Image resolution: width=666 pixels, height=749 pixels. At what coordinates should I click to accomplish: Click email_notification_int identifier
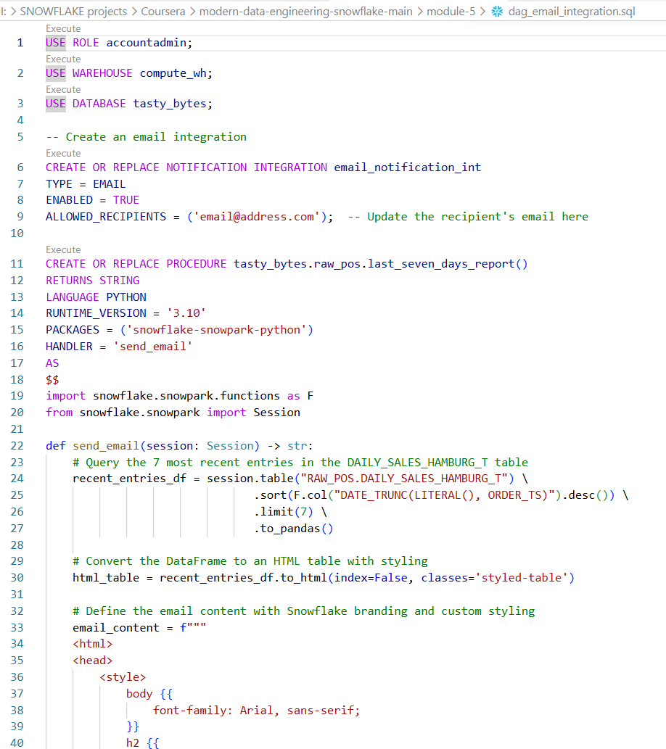pos(407,167)
